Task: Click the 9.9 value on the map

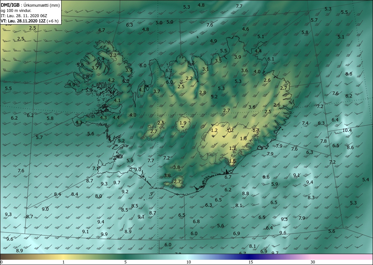Action: 104,234
